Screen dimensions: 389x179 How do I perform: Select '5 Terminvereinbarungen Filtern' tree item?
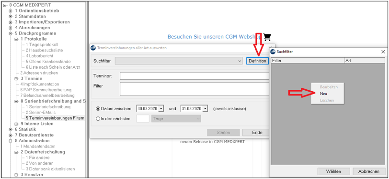[55, 118]
